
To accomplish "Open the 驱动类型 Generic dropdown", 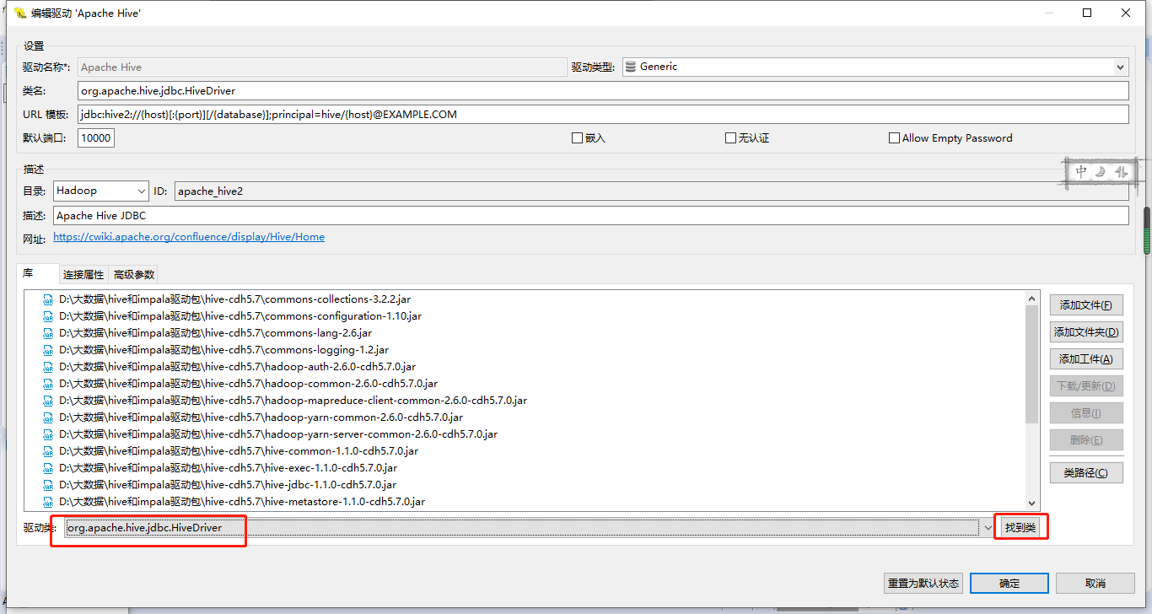I will pos(1121,67).
